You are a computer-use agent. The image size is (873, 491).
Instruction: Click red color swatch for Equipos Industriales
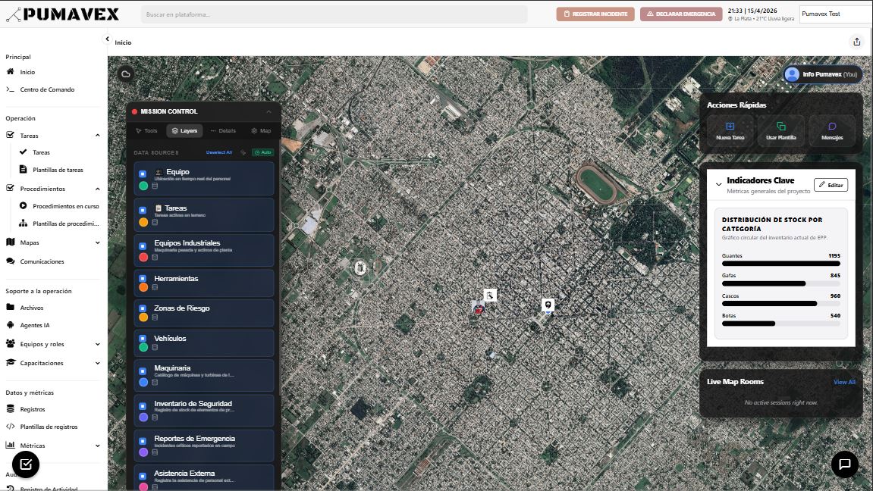click(143, 258)
